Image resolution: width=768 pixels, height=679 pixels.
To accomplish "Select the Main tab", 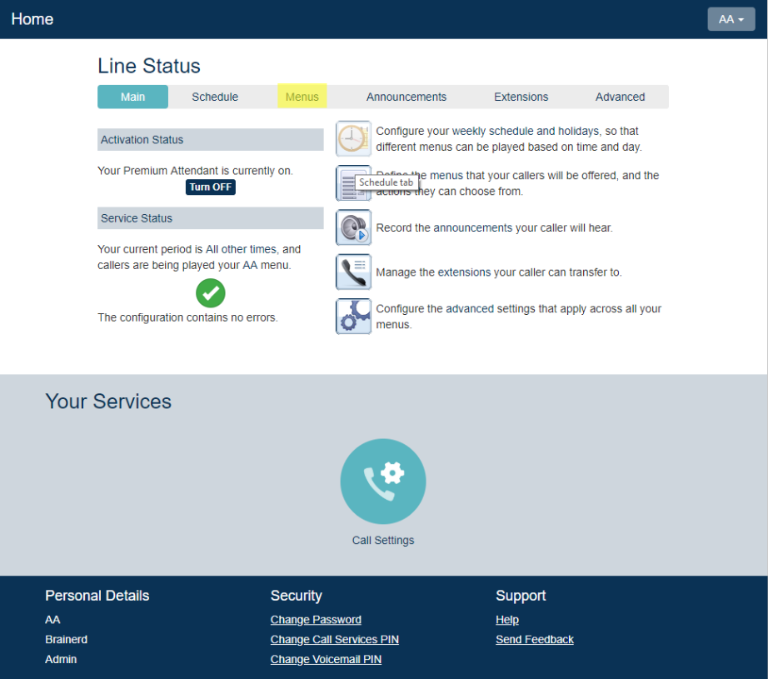I will (132, 97).
